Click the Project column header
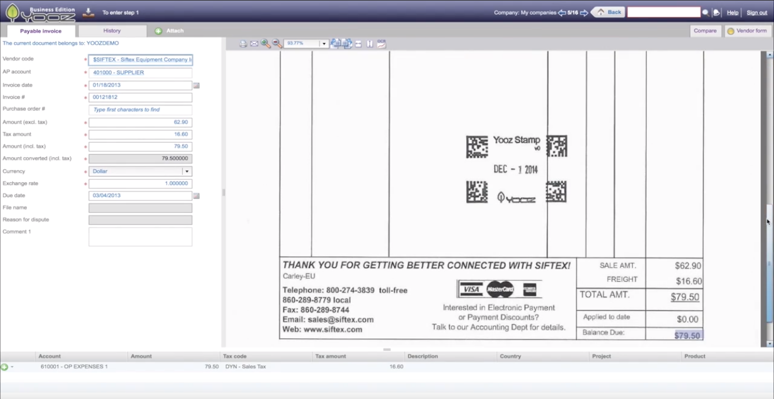774x399 pixels. pos(635,356)
